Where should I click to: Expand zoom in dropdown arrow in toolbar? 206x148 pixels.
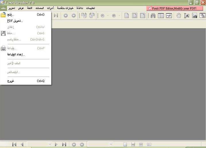tap(119, 16)
